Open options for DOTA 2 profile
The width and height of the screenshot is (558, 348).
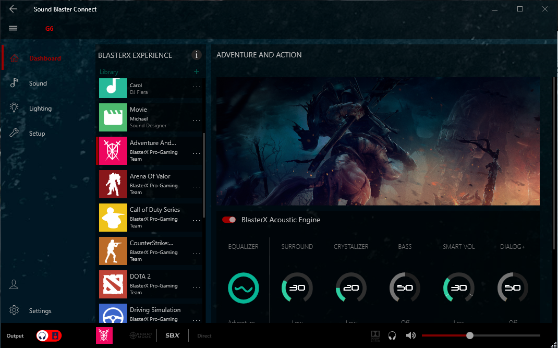click(197, 287)
